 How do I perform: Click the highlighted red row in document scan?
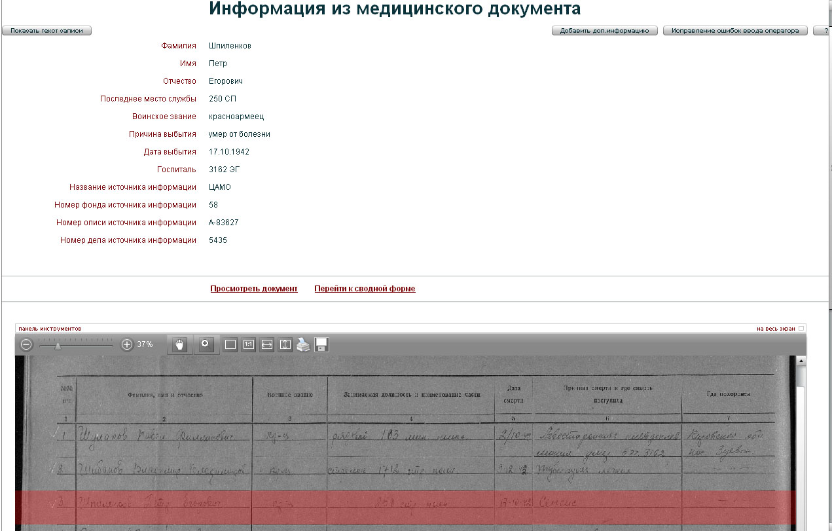[x=405, y=507]
